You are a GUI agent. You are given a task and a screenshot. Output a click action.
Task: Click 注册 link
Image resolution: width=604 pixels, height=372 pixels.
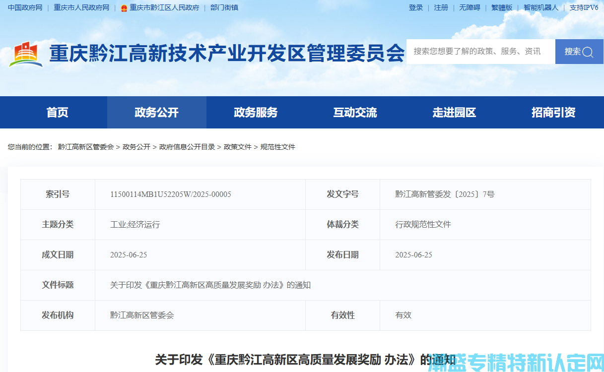click(x=441, y=7)
